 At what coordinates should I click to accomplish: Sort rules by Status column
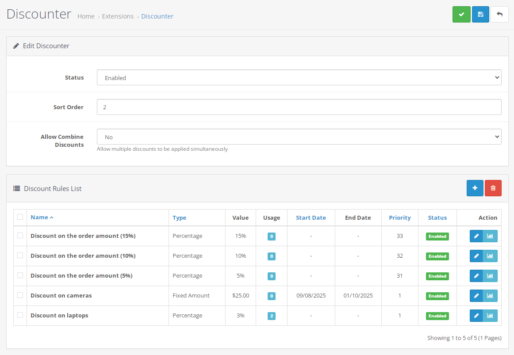437,218
